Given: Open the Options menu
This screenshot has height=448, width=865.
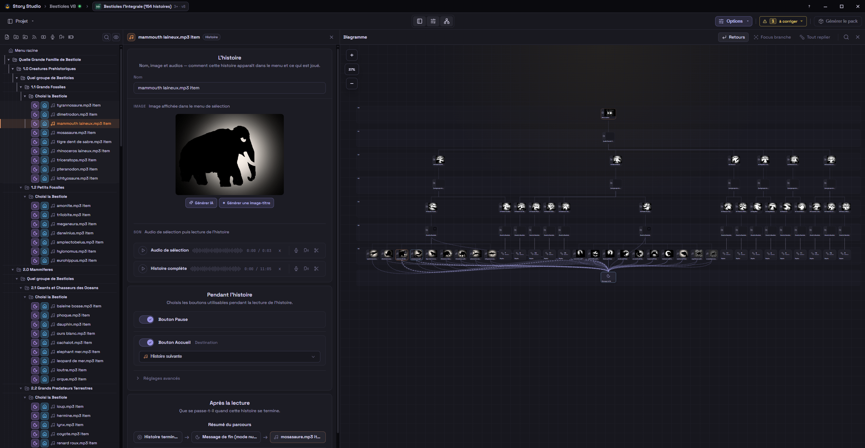Looking at the screenshot, I should click(733, 21).
